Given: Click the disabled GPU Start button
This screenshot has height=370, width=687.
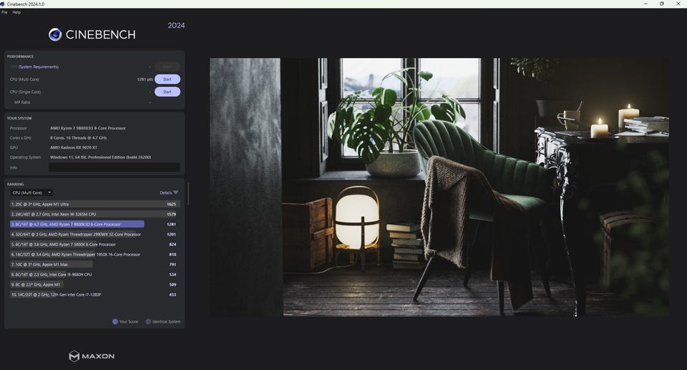Looking at the screenshot, I should pyautogui.click(x=167, y=67).
